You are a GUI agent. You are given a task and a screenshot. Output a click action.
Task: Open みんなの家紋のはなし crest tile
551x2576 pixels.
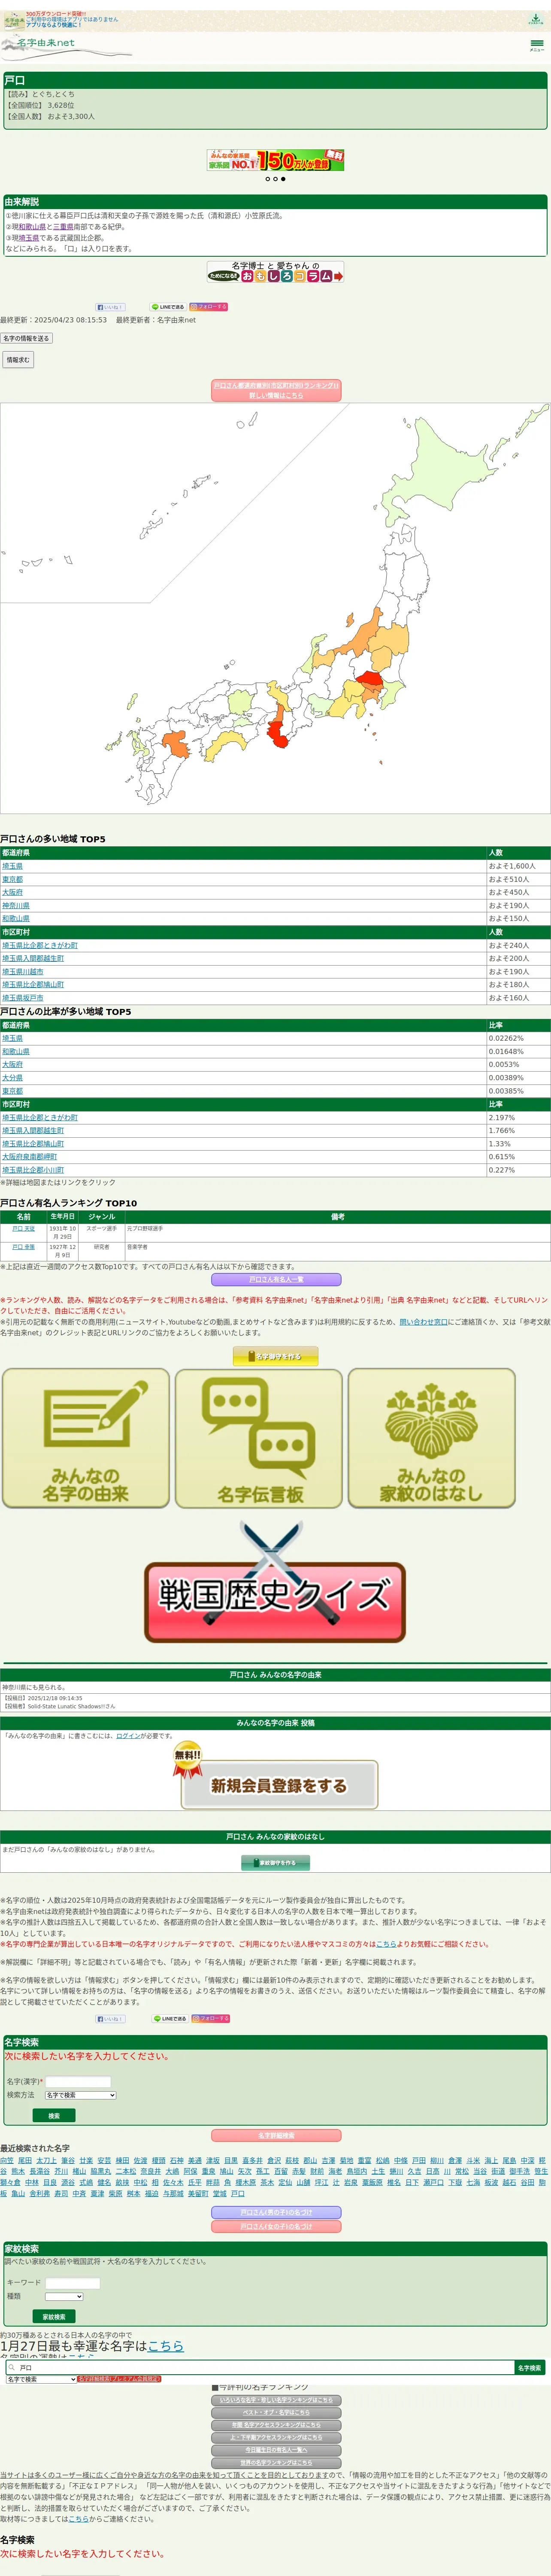coord(432,1438)
